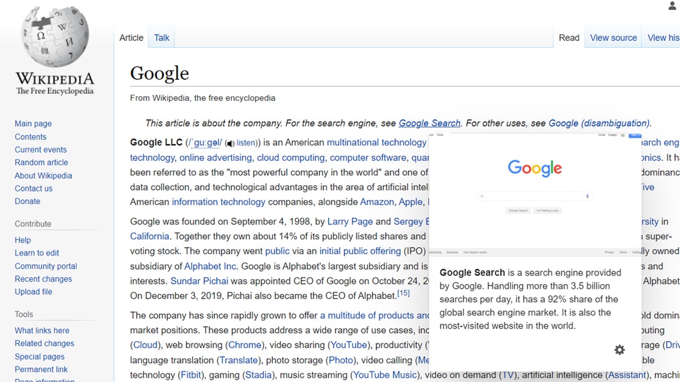This screenshot has height=382, width=680.
Task: Click What links here tool
Action: point(42,330)
